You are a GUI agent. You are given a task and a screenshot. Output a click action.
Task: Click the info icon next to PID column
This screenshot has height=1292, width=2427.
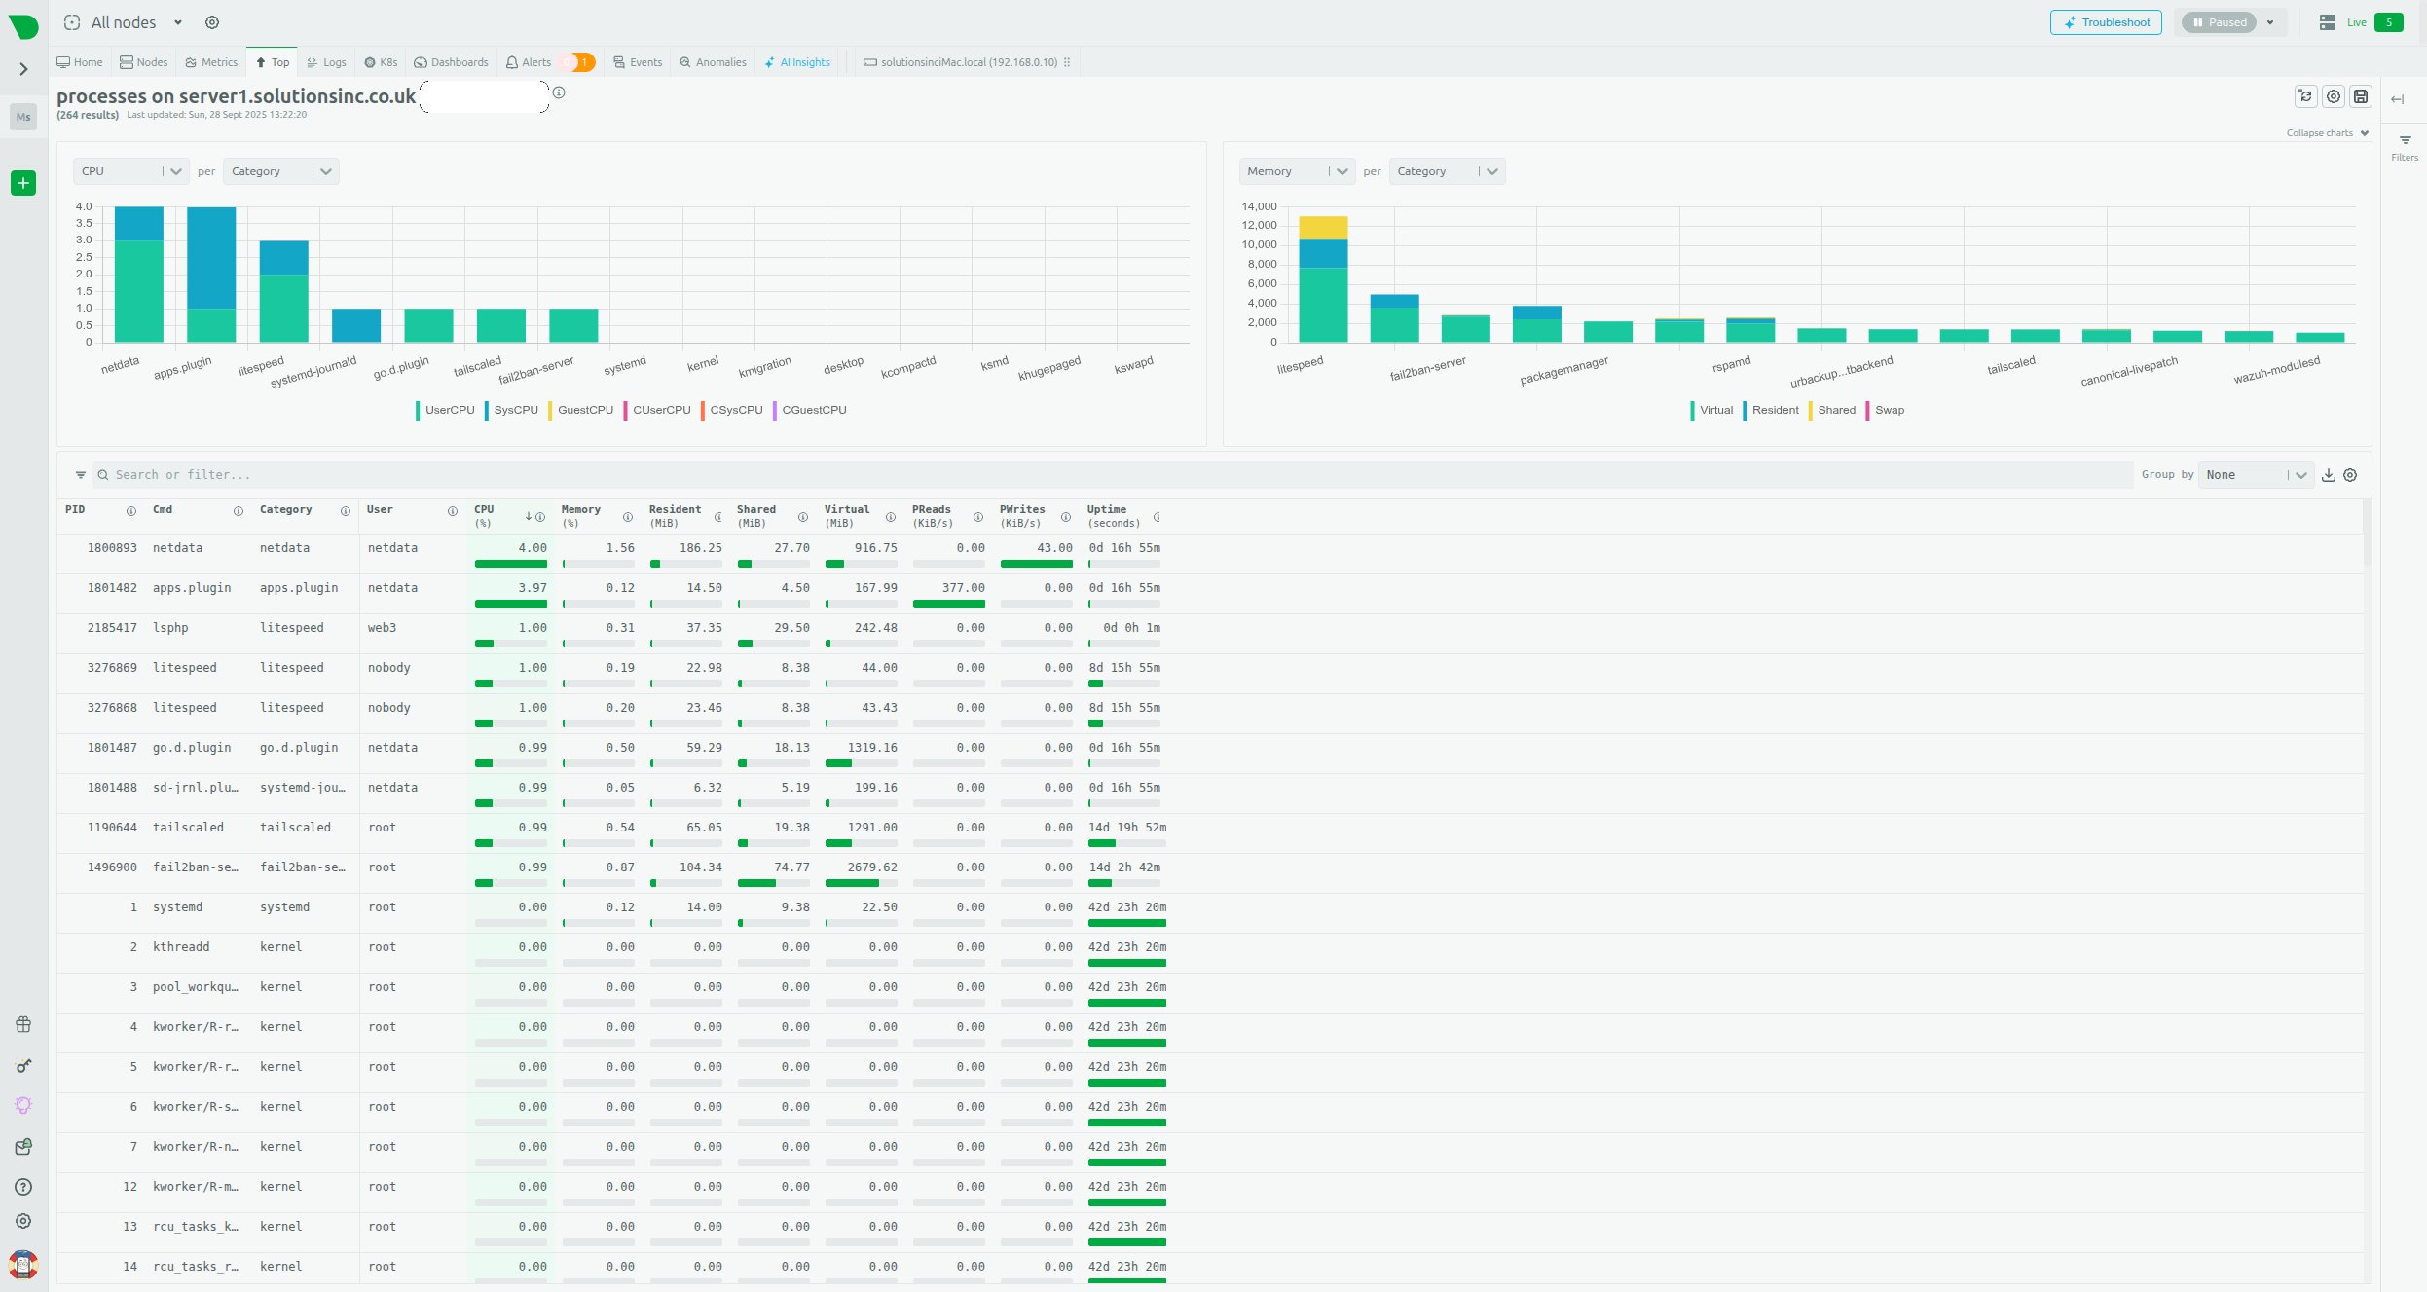(x=130, y=511)
